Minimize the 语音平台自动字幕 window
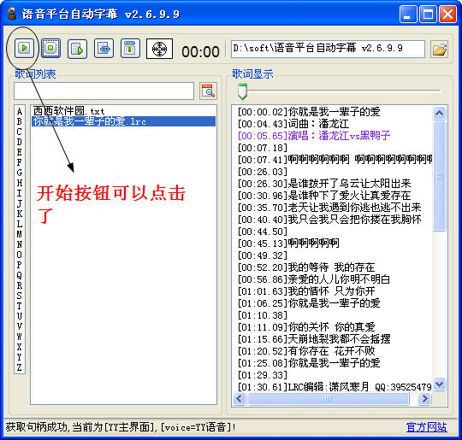The height and width of the screenshot is (440, 462). pyautogui.click(x=408, y=14)
